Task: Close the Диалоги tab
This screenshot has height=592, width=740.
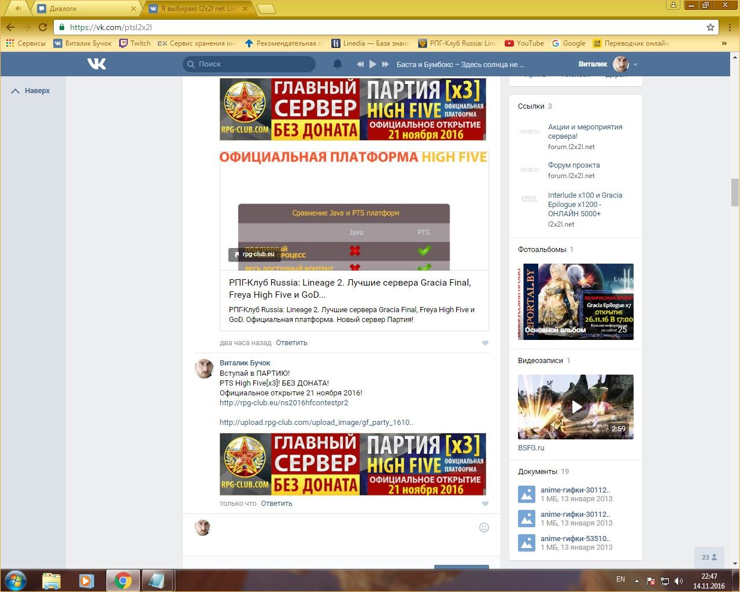Action: pos(134,9)
